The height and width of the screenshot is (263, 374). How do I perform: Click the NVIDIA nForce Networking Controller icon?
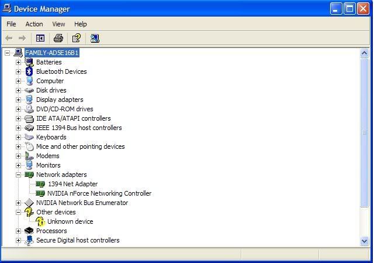point(40,193)
